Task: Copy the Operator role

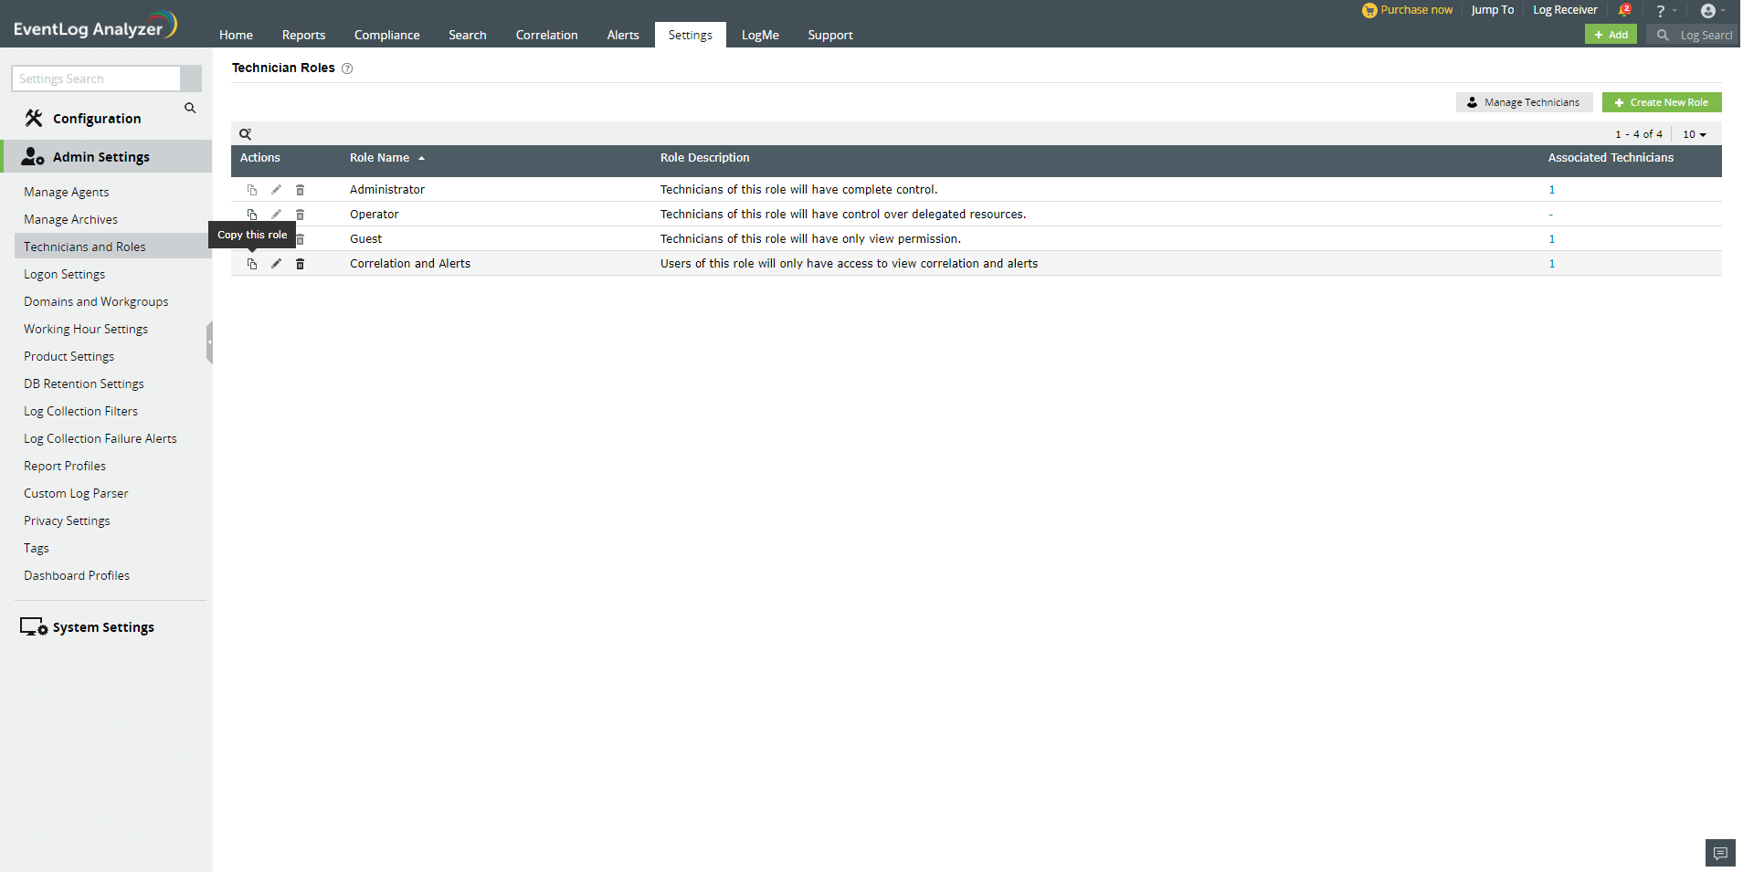Action: 252,215
